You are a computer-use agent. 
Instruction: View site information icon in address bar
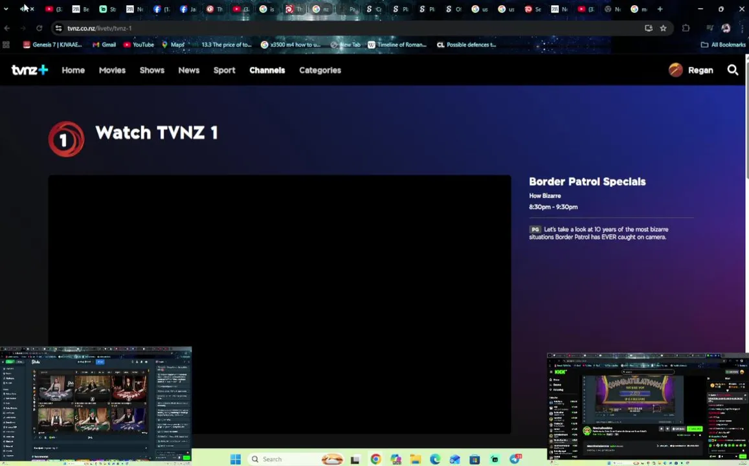58,28
